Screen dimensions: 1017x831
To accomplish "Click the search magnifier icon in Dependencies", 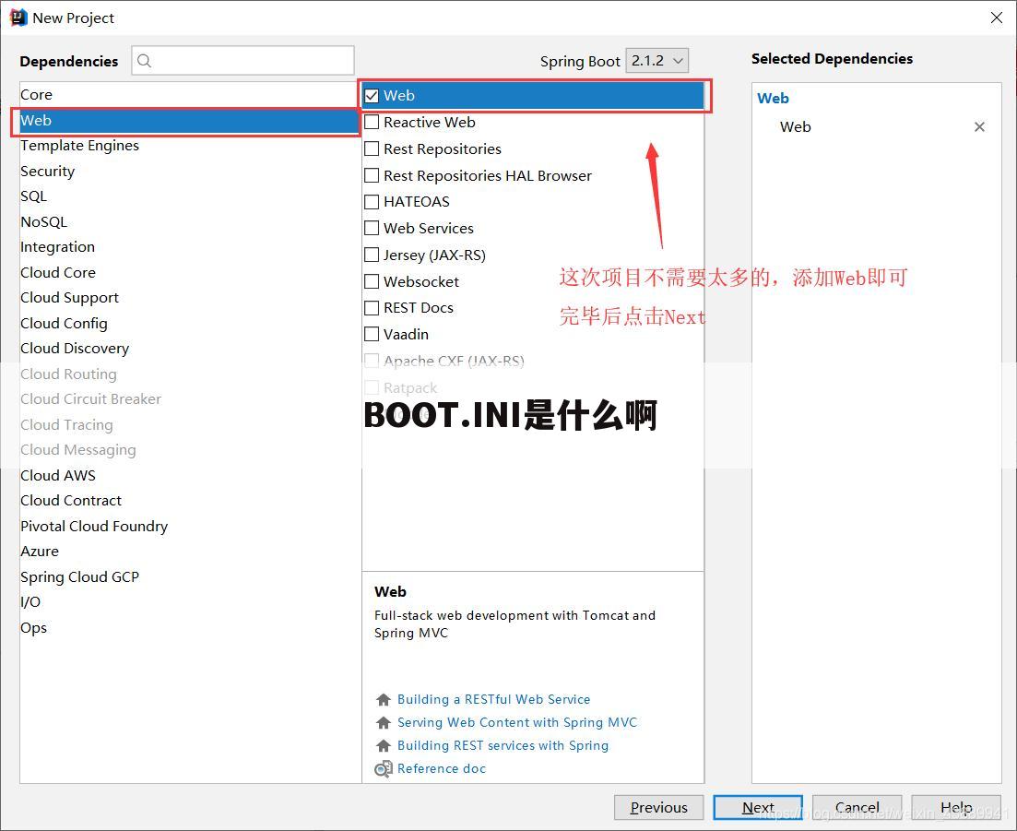I will tap(145, 61).
